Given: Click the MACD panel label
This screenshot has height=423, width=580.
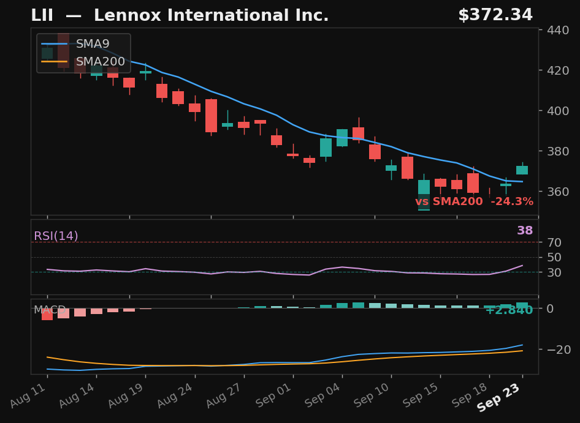Looking at the screenshot, I should click(50, 310).
